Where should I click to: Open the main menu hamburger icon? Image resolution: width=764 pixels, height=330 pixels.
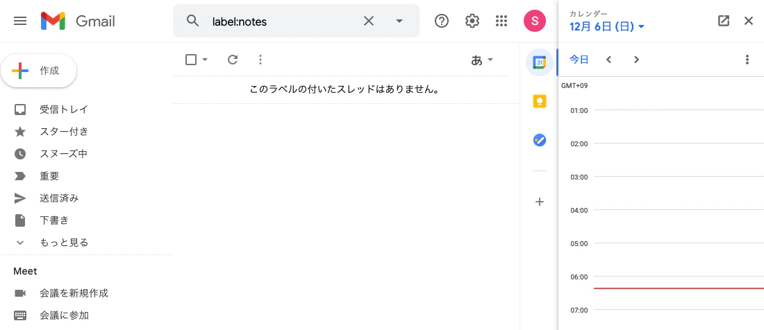20,21
